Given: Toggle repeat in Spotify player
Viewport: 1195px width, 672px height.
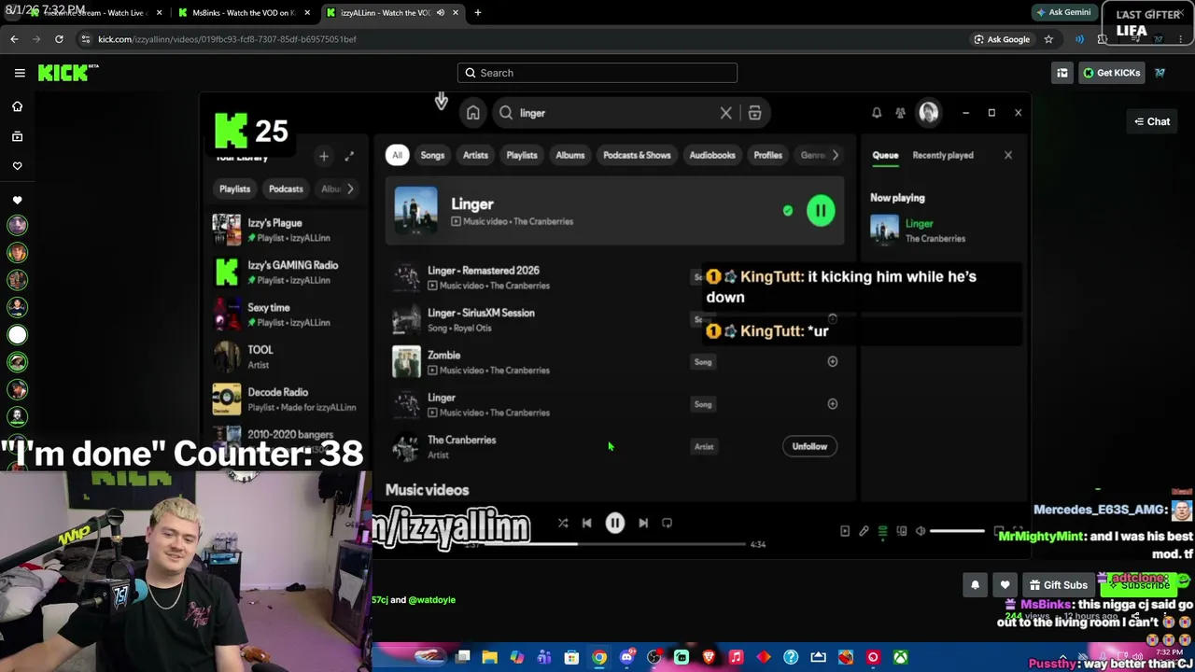Looking at the screenshot, I should pyautogui.click(x=667, y=524).
